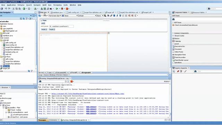This screenshot has height=125, width=222.
Task: Click the first BEA-000449 warning link
Action: coord(91,107)
